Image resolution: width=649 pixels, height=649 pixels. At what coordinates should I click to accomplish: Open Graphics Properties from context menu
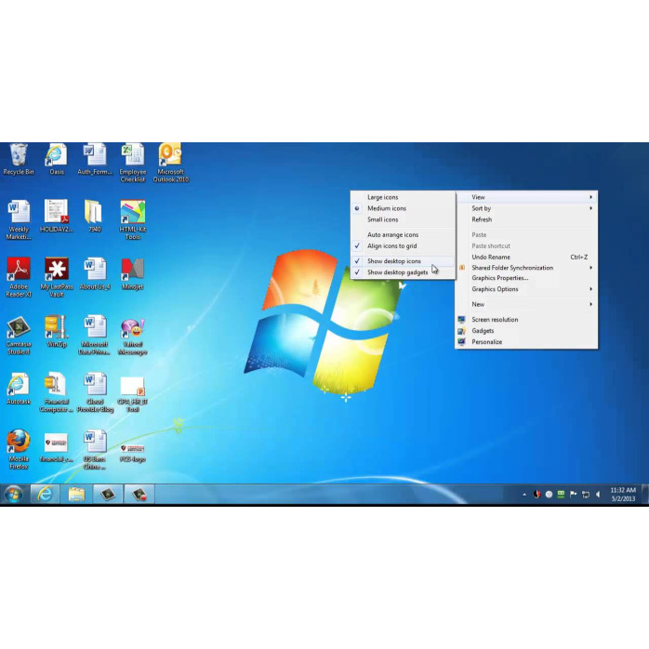tap(526, 278)
